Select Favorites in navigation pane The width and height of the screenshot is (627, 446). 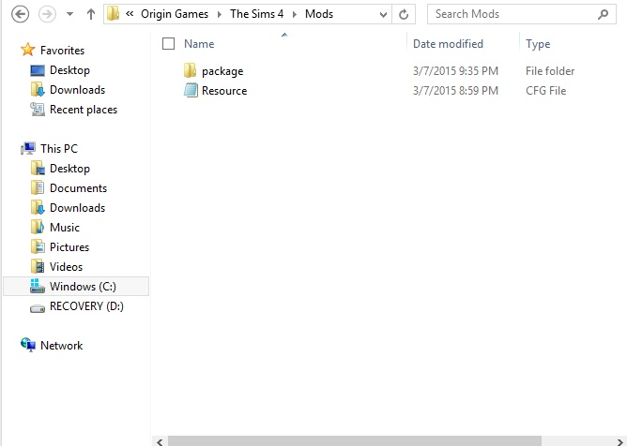(62, 51)
